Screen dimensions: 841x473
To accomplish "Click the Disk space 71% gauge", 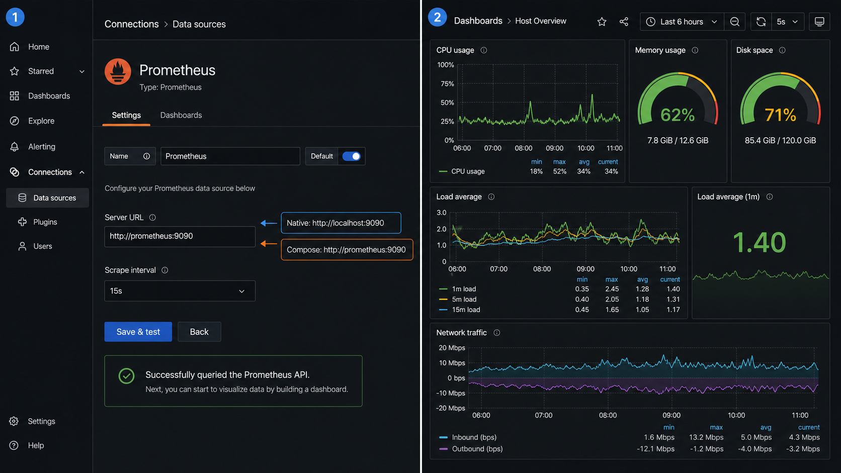I will click(x=780, y=99).
